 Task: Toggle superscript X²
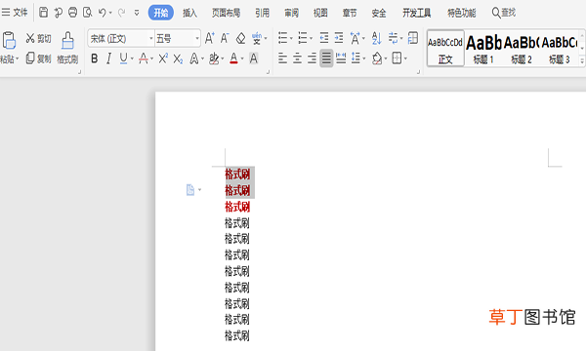[163, 58]
